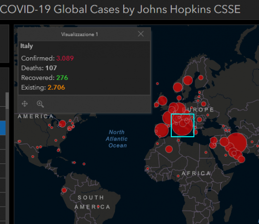Click the red dot in Brazil
The width and height of the screenshot is (259, 224).
(x=98, y=207)
